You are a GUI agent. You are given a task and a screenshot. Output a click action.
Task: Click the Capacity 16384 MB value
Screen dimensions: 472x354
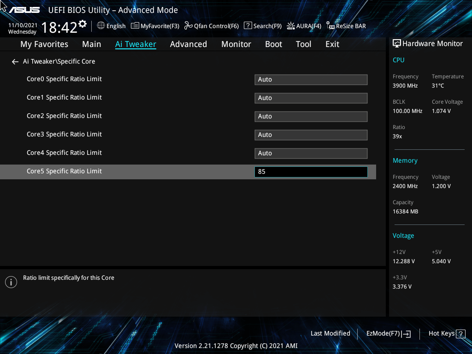click(x=405, y=212)
